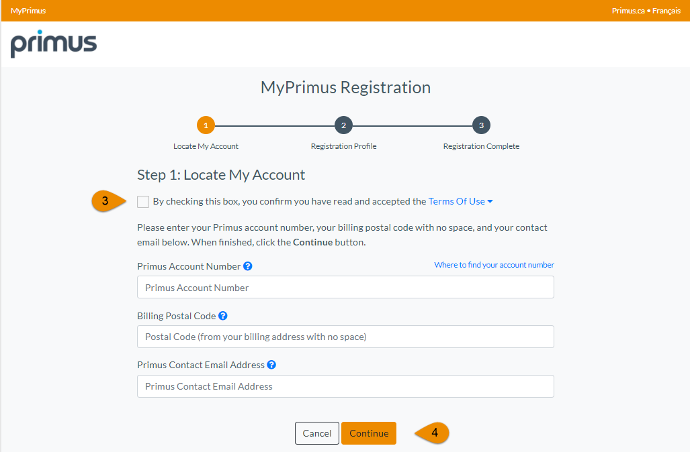Click MyPrimus in the top bar
The height and width of the screenshot is (452, 690).
pos(27,10)
